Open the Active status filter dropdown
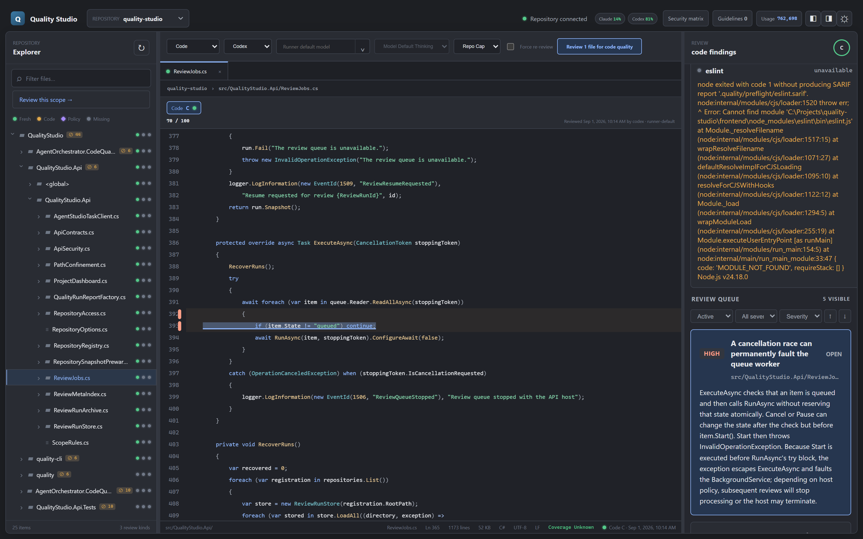 [711, 316]
